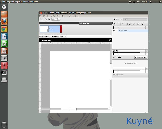
Task: Open the zoom percentage dropdown arrow
Action: tap(59, 19)
